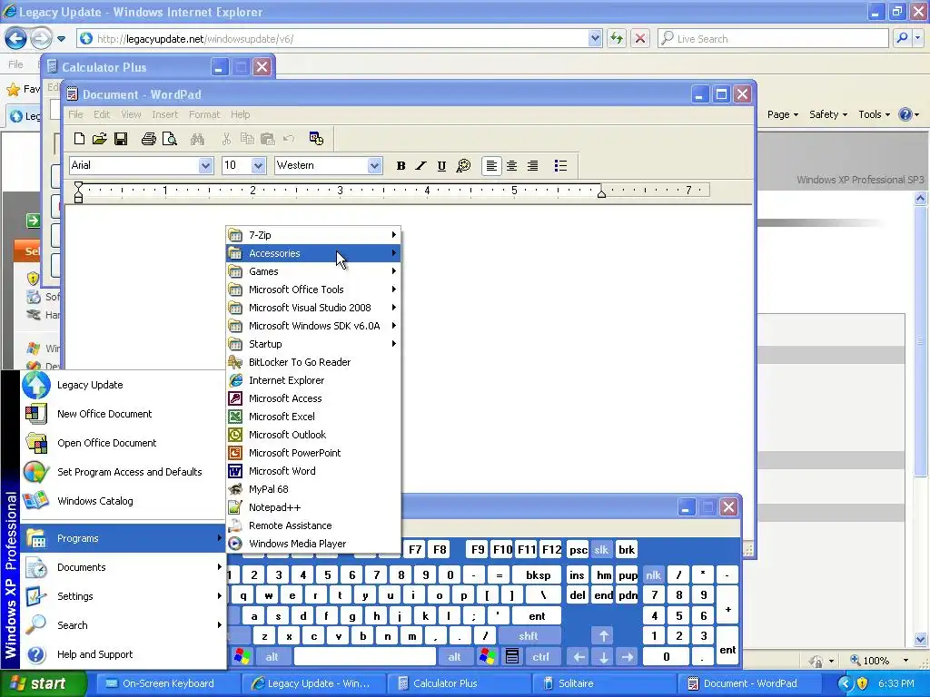Open the IE Safety dropdown menu
The width and height of the screenshot is (930, 697).
(x=828, y=114)
